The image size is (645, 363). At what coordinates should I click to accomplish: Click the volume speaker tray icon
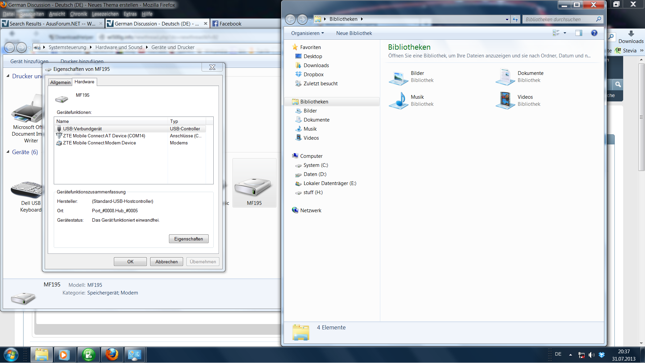coord(591,355)
